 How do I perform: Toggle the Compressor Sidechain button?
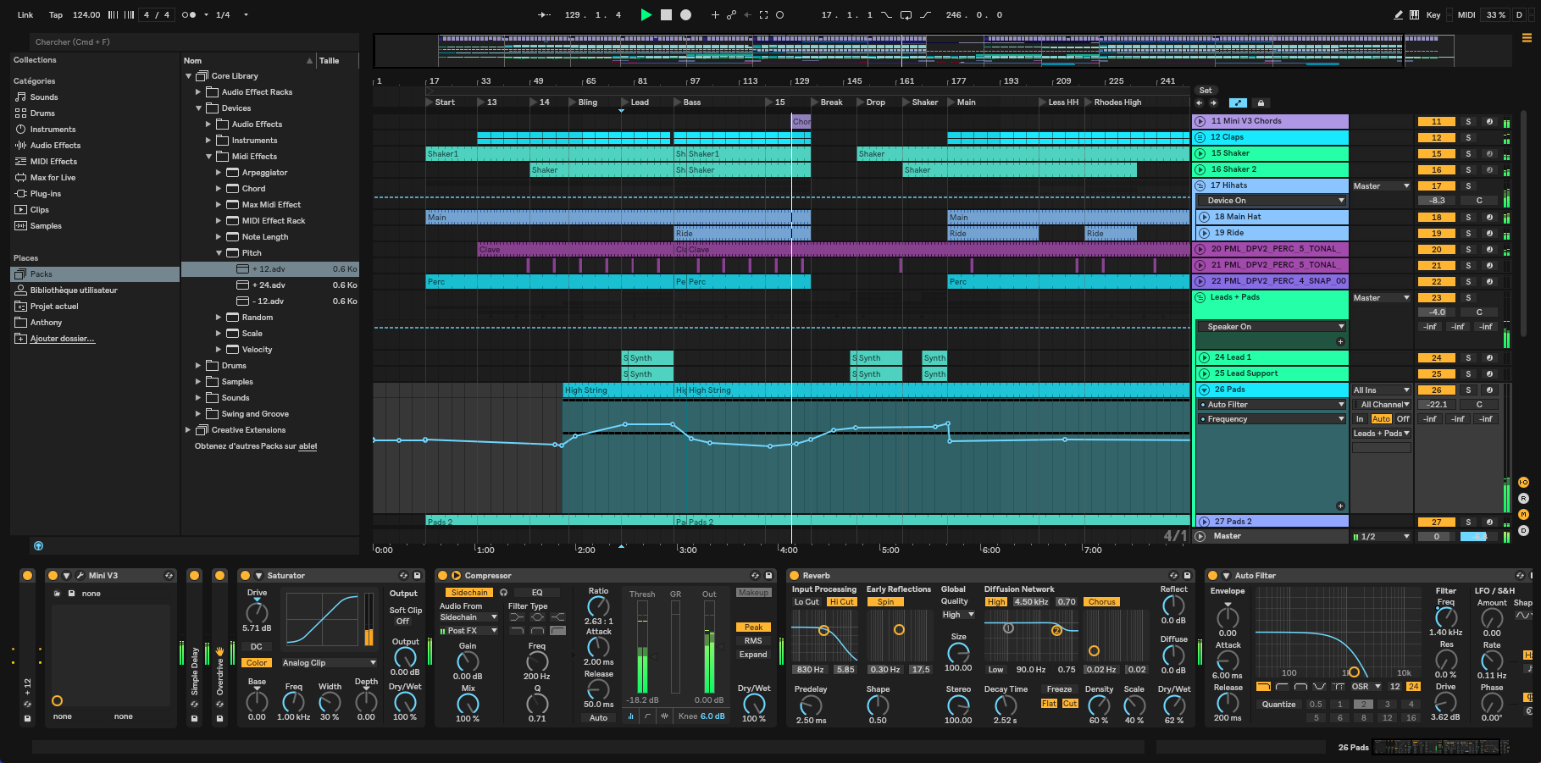coord(469,593)
